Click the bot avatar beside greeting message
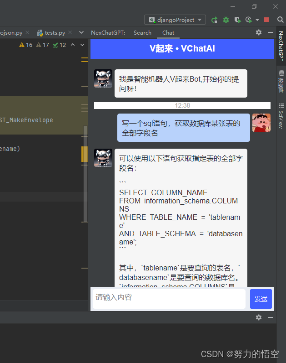The width and height of the screenshot is (286, 363). point(103,78)
